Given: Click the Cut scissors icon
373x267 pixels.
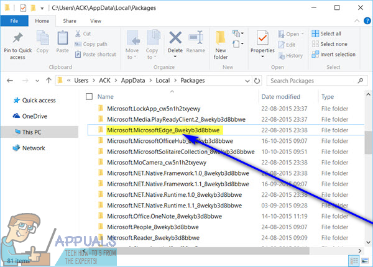Looking at the screenshot, I should tap(78, 34).
